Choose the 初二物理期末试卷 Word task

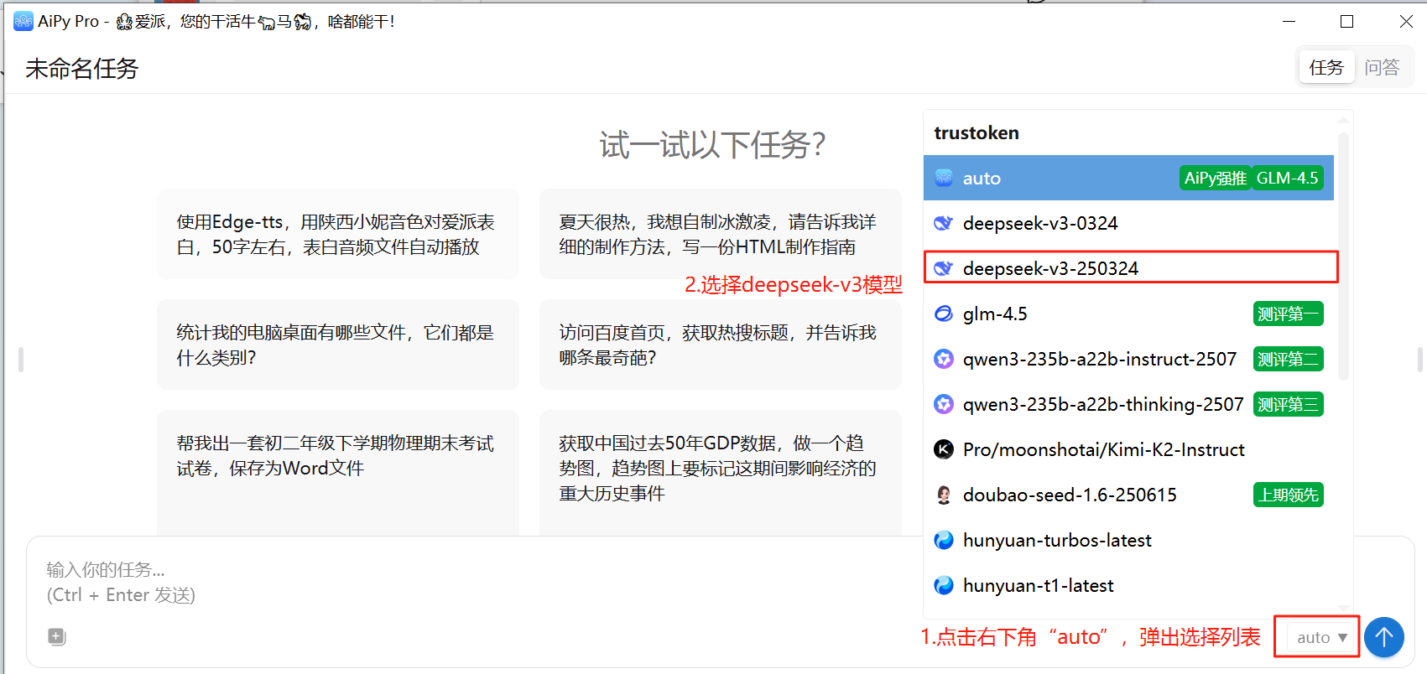pos(338,472)
